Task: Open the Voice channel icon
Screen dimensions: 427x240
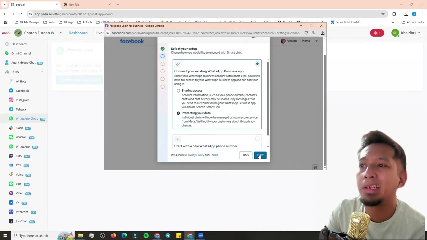Action: tap(11, 175)
